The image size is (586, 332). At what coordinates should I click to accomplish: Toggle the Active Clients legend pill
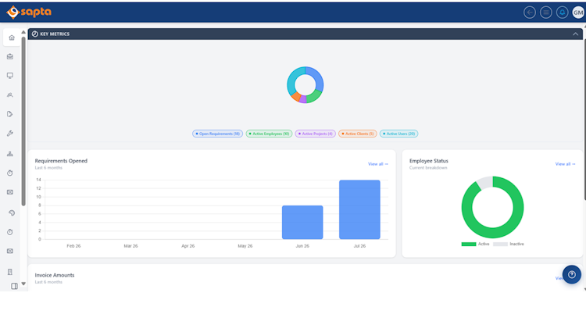358,134
